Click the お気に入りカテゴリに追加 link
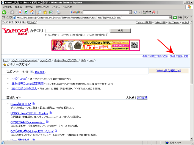194x145 pixels. click(155, 56)
